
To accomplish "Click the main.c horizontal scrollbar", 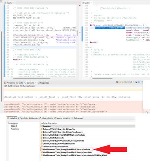I will pos(32,78).
